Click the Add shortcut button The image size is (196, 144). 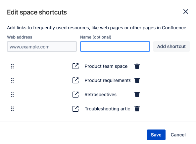tap(171, 46)
